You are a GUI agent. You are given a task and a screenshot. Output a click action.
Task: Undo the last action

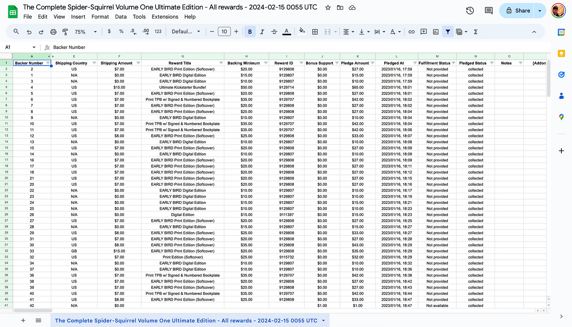29,31
